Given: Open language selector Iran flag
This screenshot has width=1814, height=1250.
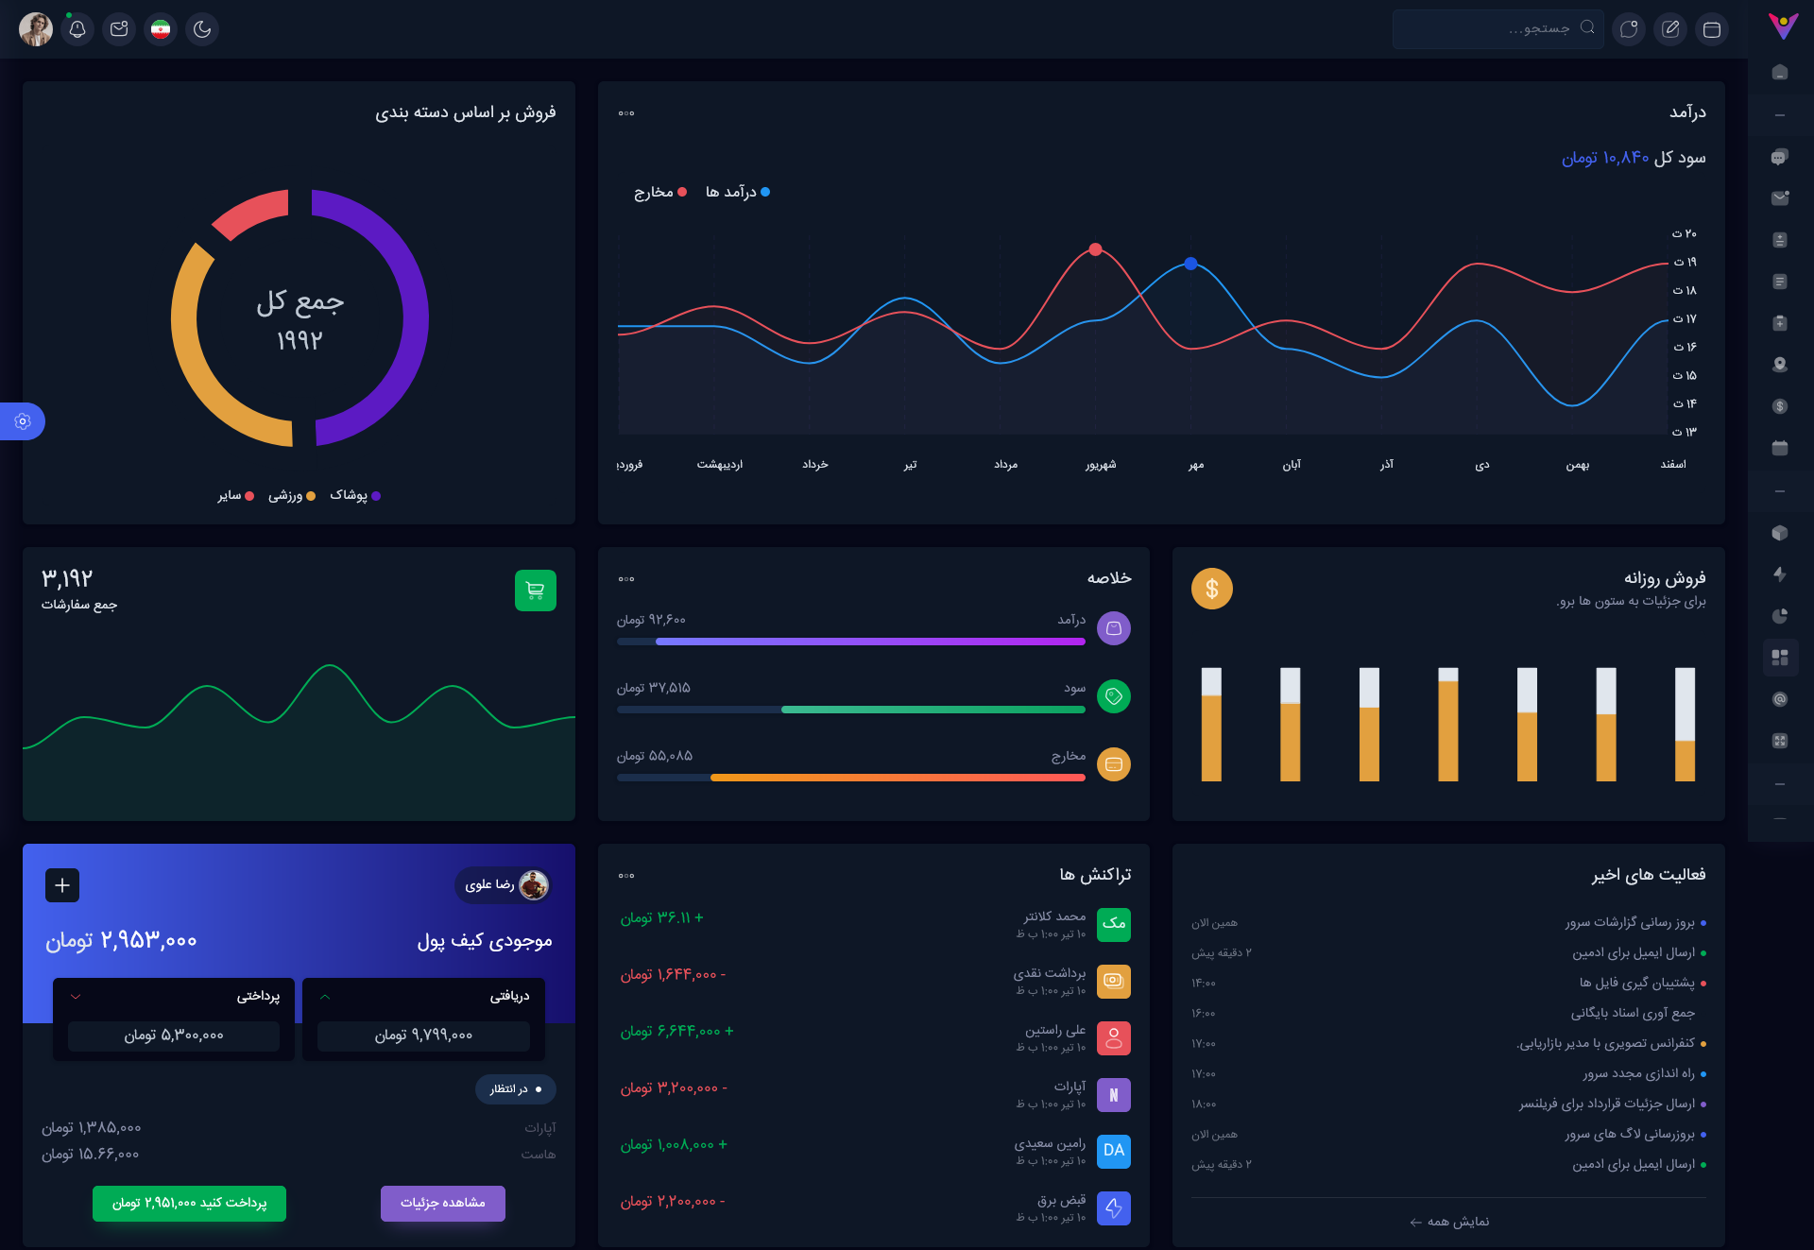Looking at the screenshot, I should pos(161,29).
